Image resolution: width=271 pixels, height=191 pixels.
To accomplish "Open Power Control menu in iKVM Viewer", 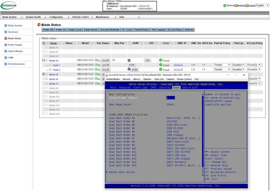I will [x=184, y=79].
